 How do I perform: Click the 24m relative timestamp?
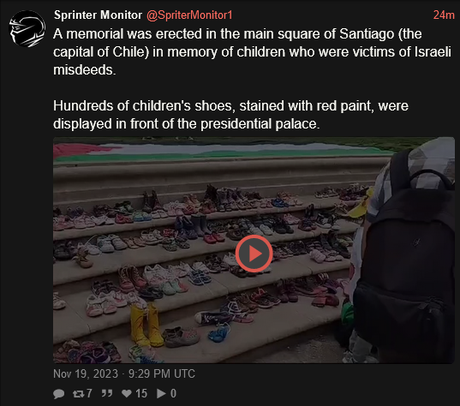(x=444, y=15)
